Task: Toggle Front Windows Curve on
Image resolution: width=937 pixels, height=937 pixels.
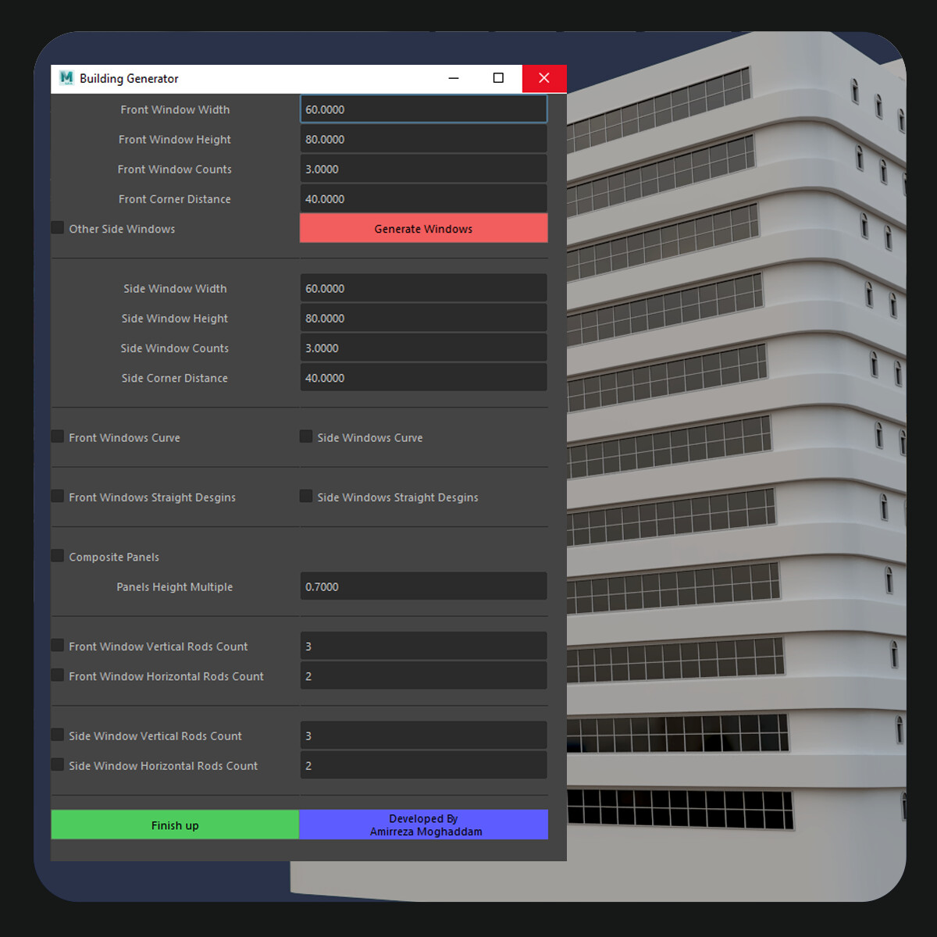Action: [57, 436]
